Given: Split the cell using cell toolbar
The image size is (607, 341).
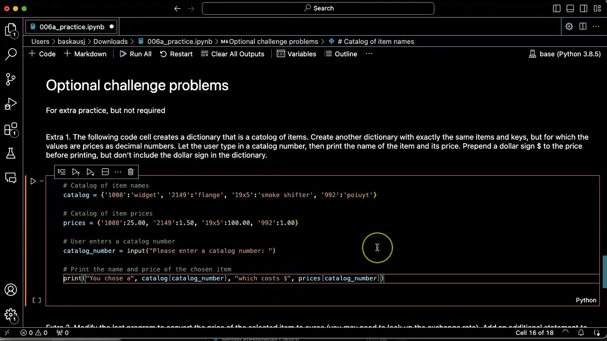Looking at the screenshot, I should point(105,172).
